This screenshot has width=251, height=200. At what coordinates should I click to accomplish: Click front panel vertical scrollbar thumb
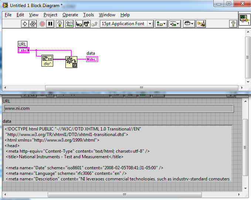(x=245, y=148)
